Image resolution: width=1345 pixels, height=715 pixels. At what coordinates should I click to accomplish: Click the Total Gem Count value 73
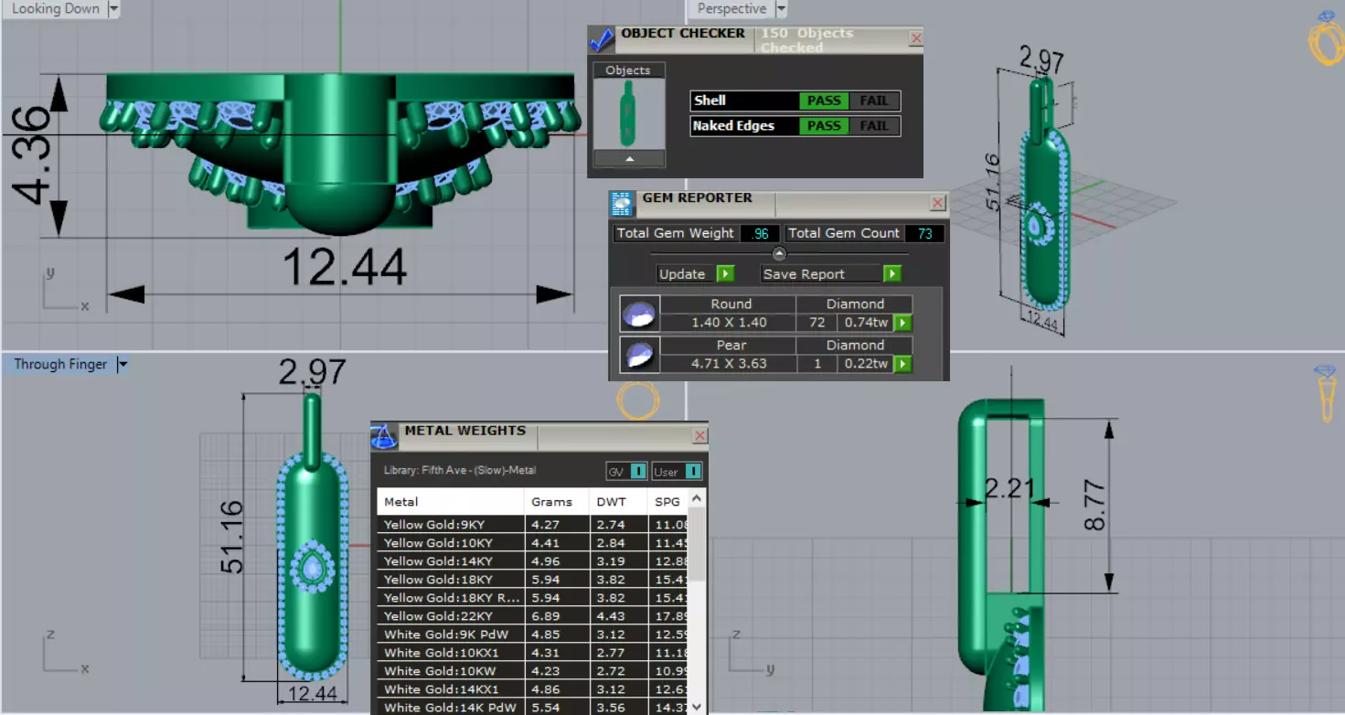925,233
